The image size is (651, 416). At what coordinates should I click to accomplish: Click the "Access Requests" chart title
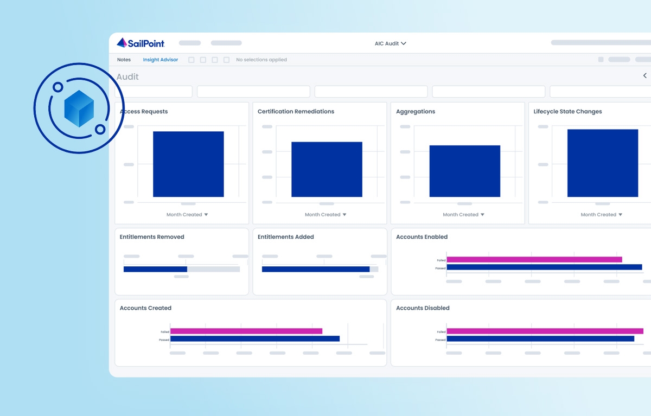(x=144, y=111)
